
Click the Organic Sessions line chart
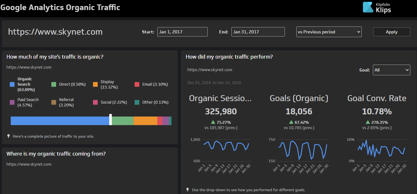click(x=227, y=146)
